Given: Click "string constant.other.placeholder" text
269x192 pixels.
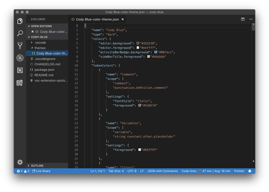Looking at the screenshot, I should click(x=144, y=137).
